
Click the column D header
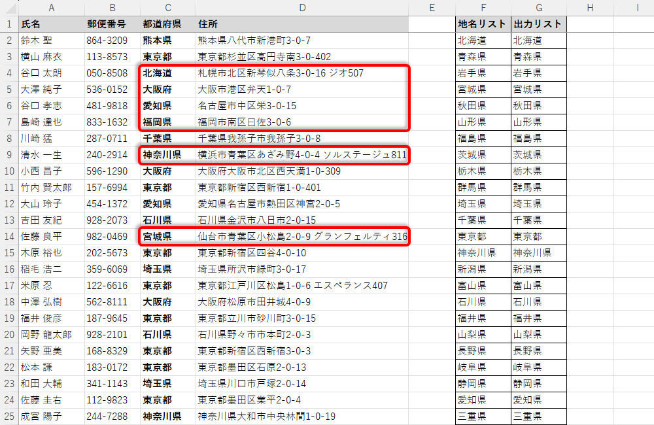301,7
